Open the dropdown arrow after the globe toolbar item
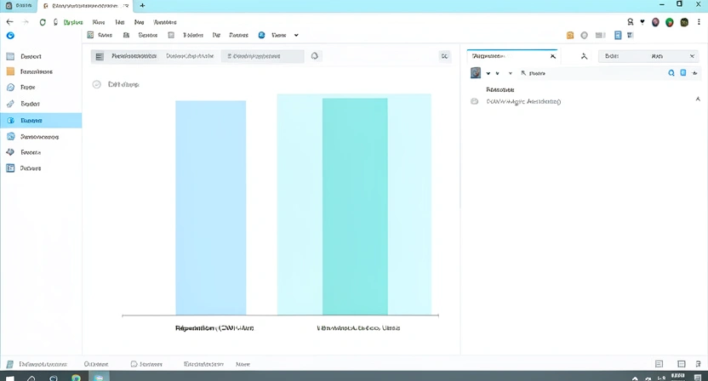708x381 pixels. 296,36
